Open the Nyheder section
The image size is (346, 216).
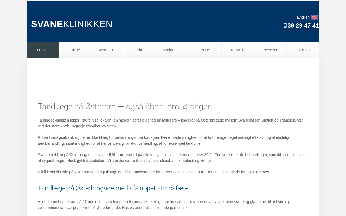270,50
